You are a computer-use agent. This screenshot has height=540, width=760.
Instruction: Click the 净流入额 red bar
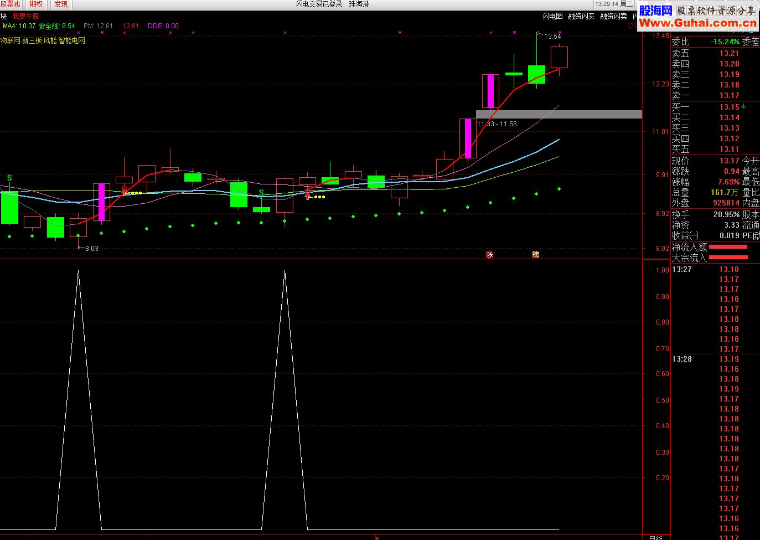728,247
